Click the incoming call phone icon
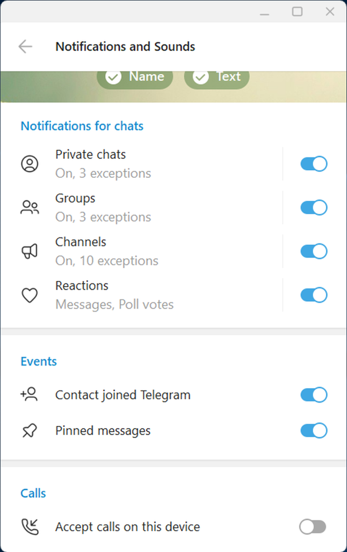Viewport: 347px width, 552px height. coord(29,527)
